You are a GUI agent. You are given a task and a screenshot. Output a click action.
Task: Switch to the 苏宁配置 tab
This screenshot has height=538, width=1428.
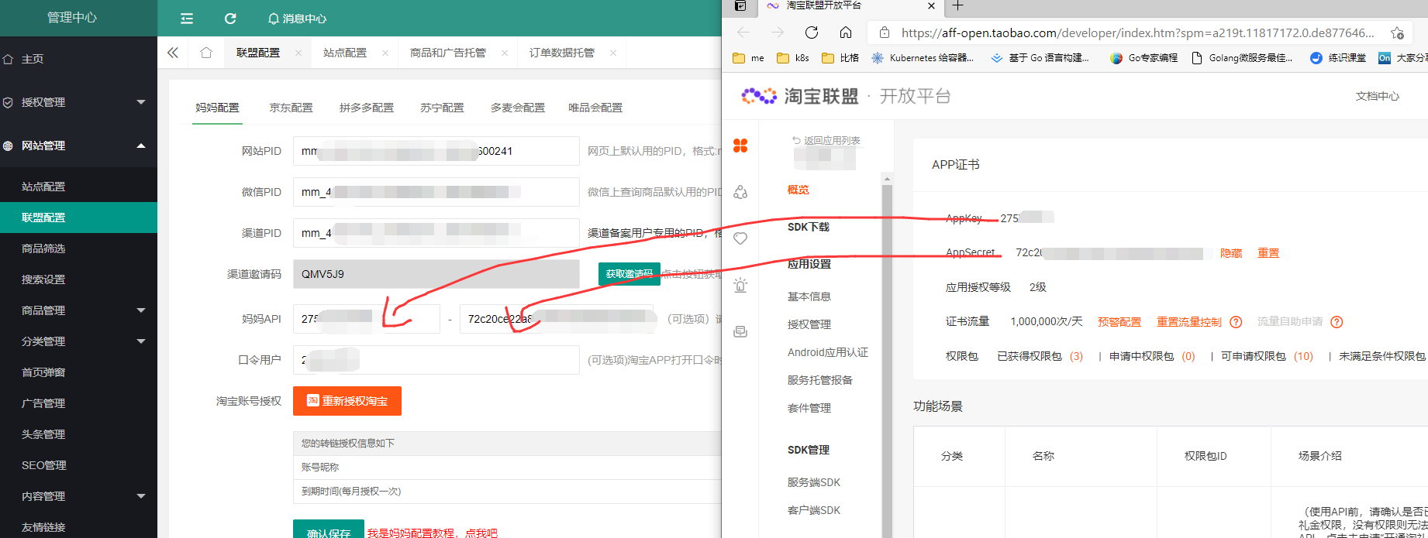[442, 108]
